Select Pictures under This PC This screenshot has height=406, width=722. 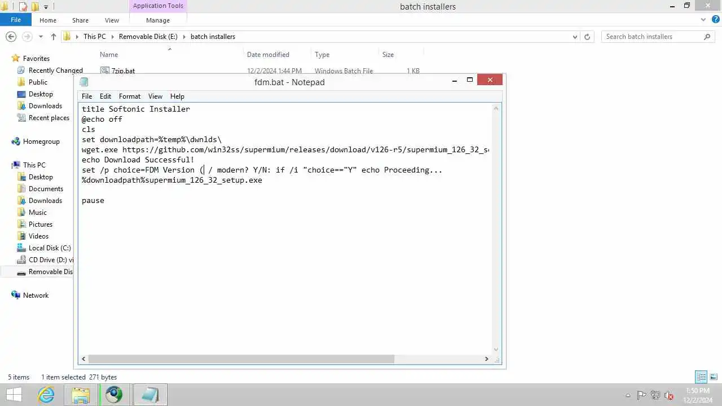coord(34,224)
